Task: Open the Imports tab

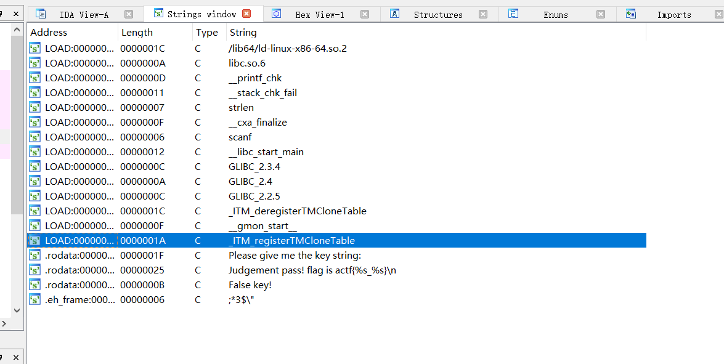Action: pyautogui.click(x=673, y=14)
